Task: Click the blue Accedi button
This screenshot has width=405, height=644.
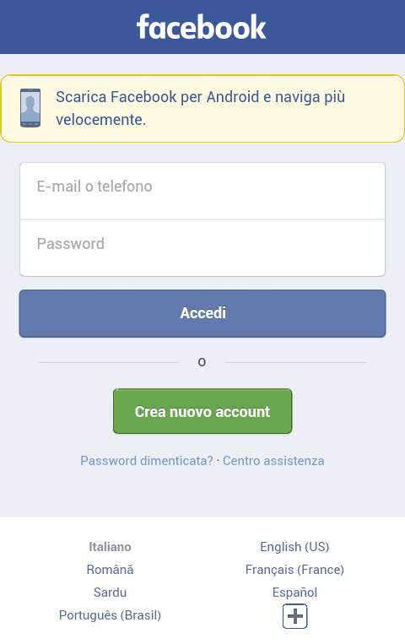Action: [x=202, y=313]
